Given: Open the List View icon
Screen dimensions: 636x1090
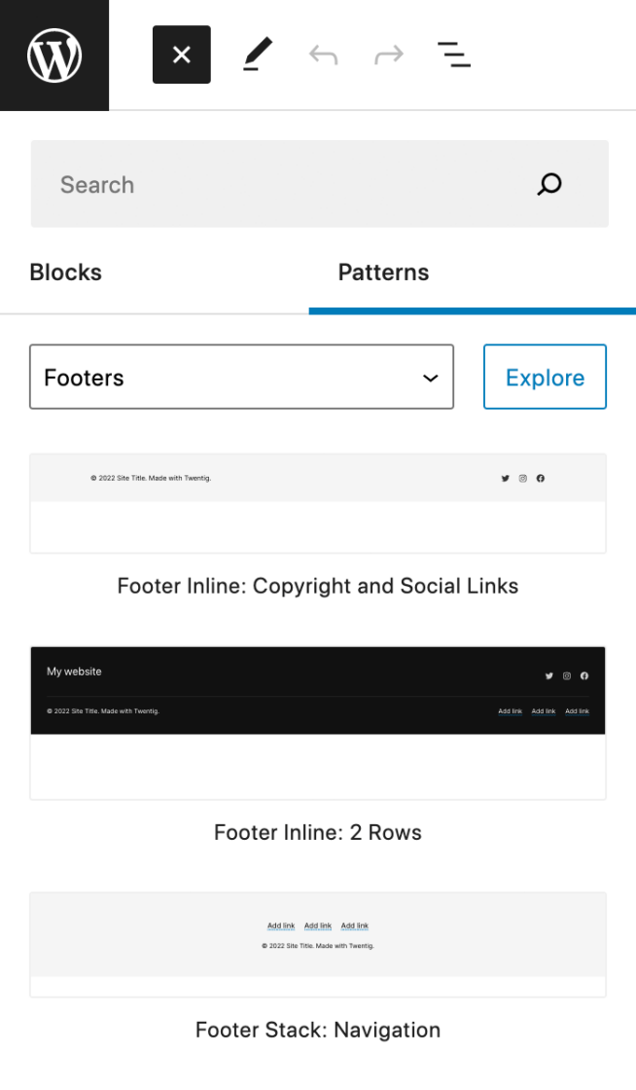Looking at the screenshot, I should pos(454,54).
